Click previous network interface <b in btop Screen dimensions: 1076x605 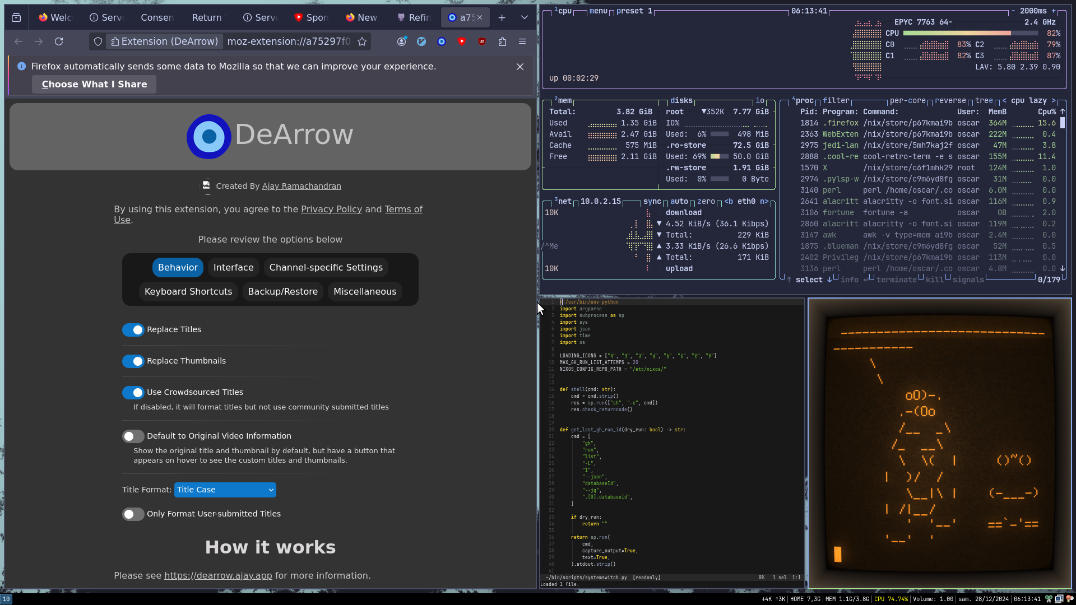pos(729,201)
